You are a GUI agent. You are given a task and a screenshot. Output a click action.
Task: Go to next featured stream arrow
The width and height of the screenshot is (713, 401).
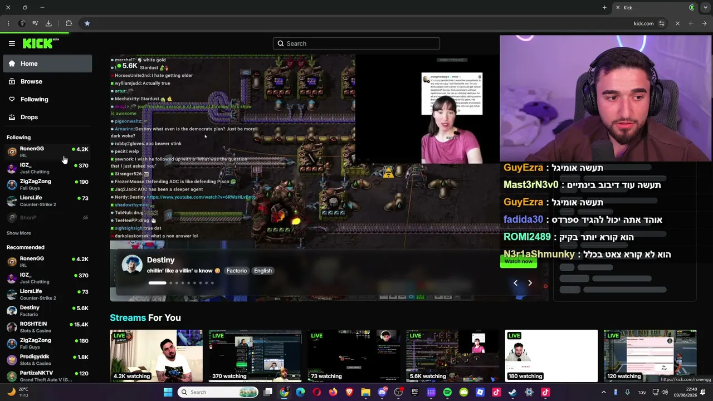tap(530, 283)
